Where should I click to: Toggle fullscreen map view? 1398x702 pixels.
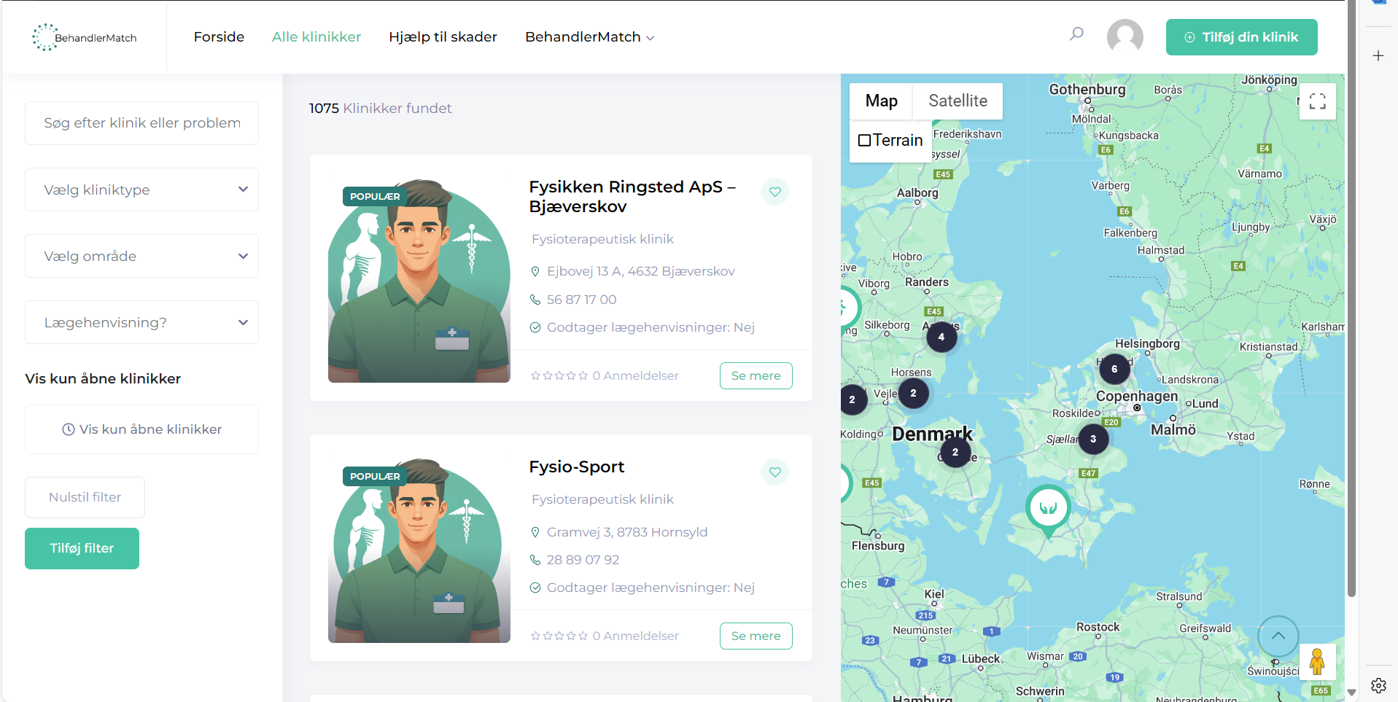point(1317,101)
